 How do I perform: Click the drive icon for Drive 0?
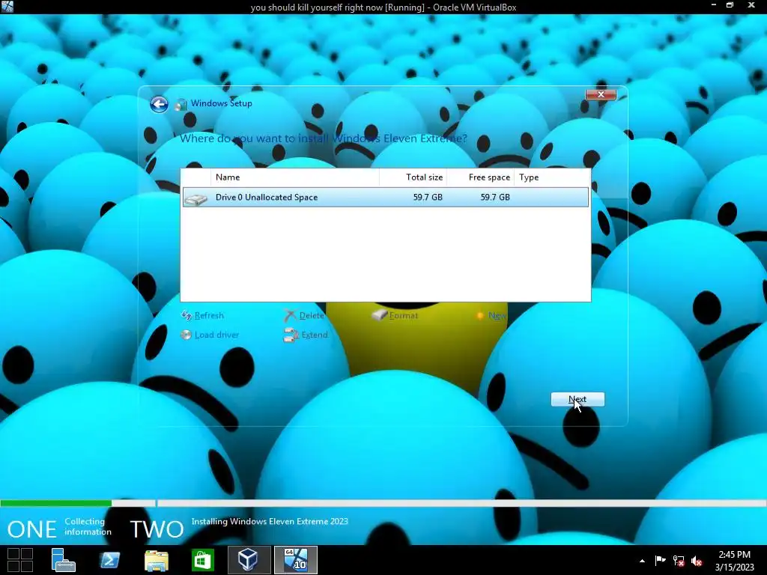pyautogui.click(x=196, y=198)
